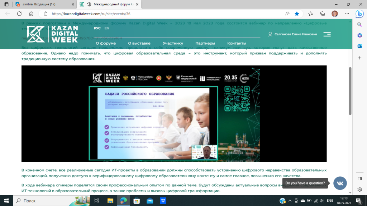Open the О форуме menu
Screen dimensions: 367x206
coord(106,43)
